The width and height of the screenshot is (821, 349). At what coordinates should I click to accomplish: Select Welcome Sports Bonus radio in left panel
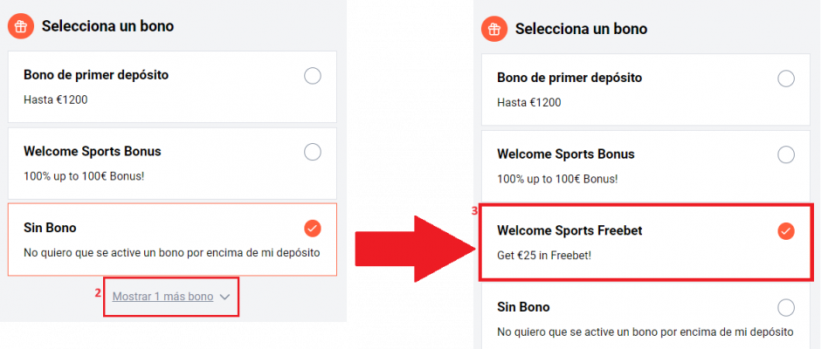pyautogui.click(x=313, y=153)
